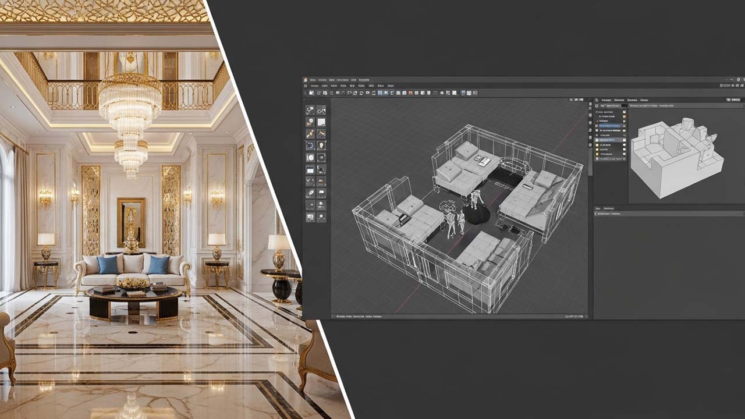The image size is (745, 419).
Task: Select the wireframe human figures in the viewport
Action: pyautogui.click(x=462, y=215)
